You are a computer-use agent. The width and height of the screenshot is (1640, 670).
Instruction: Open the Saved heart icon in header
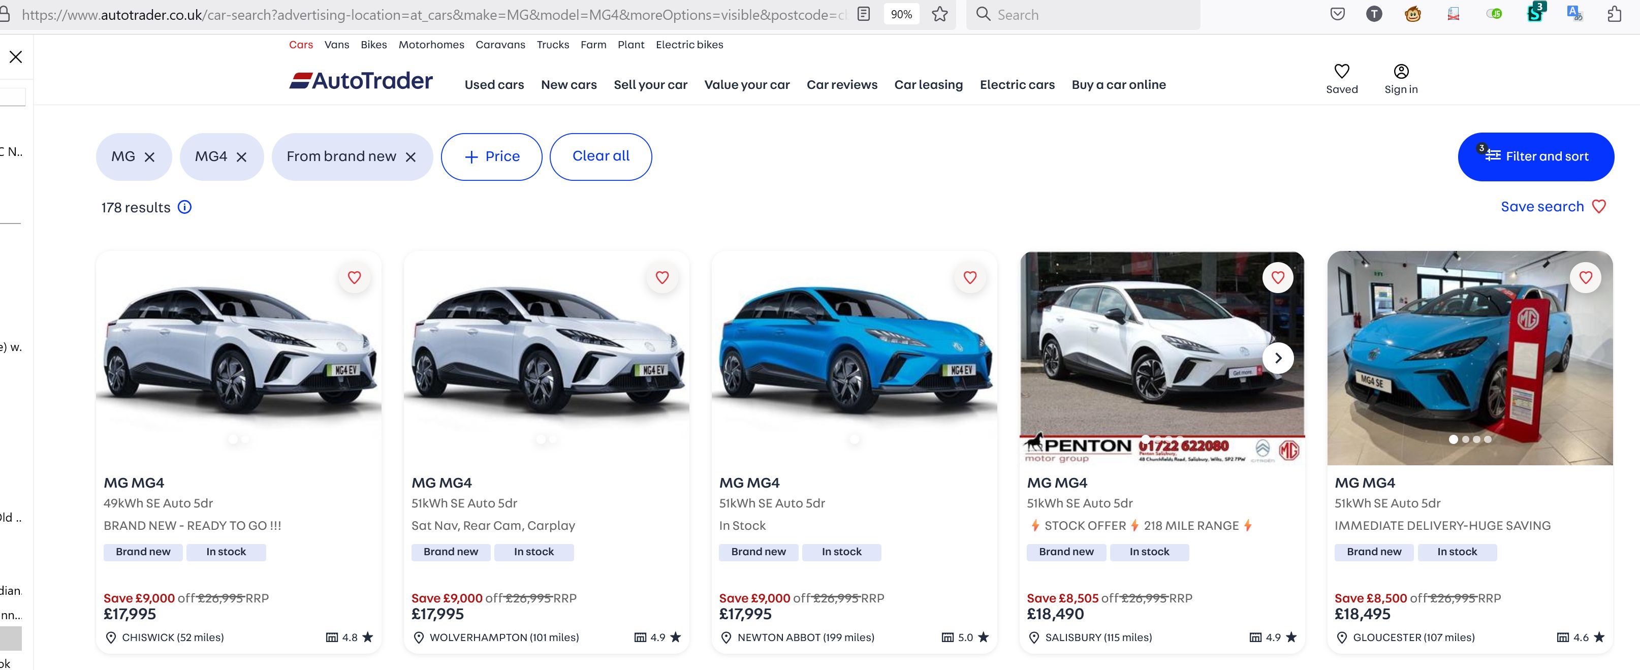(1341, 71)
